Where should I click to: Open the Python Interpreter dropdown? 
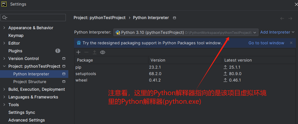pyautogui.click(x=186, y=32)
